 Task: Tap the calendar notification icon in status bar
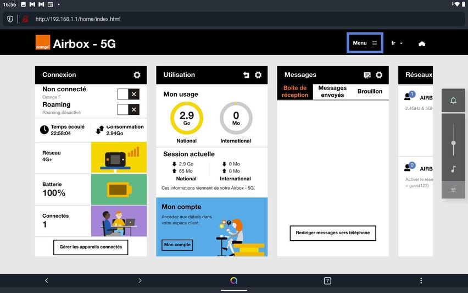click(51, 4)
